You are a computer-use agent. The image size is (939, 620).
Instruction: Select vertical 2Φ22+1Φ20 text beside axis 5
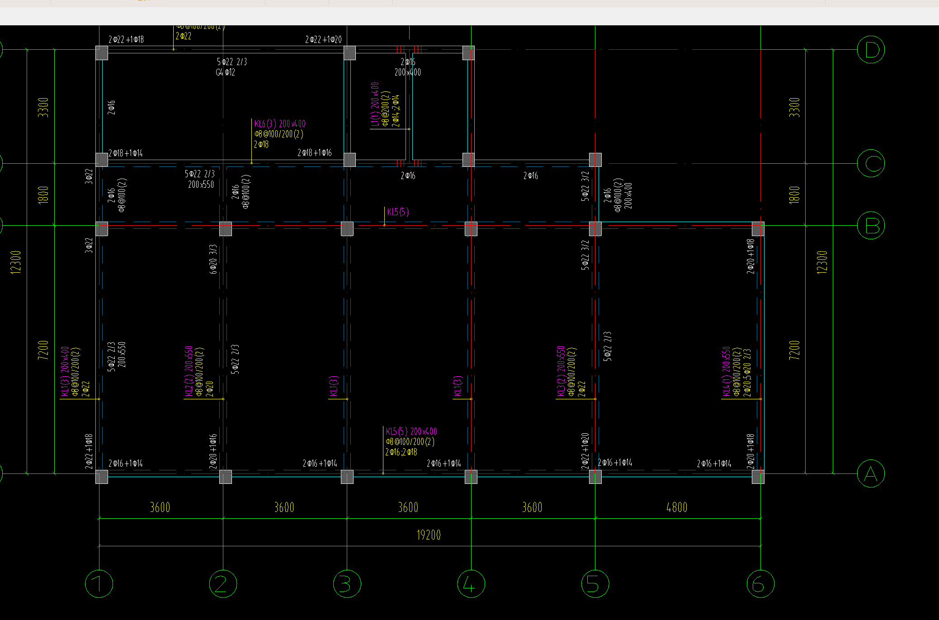pyautogui.click(x=585, y=451)
